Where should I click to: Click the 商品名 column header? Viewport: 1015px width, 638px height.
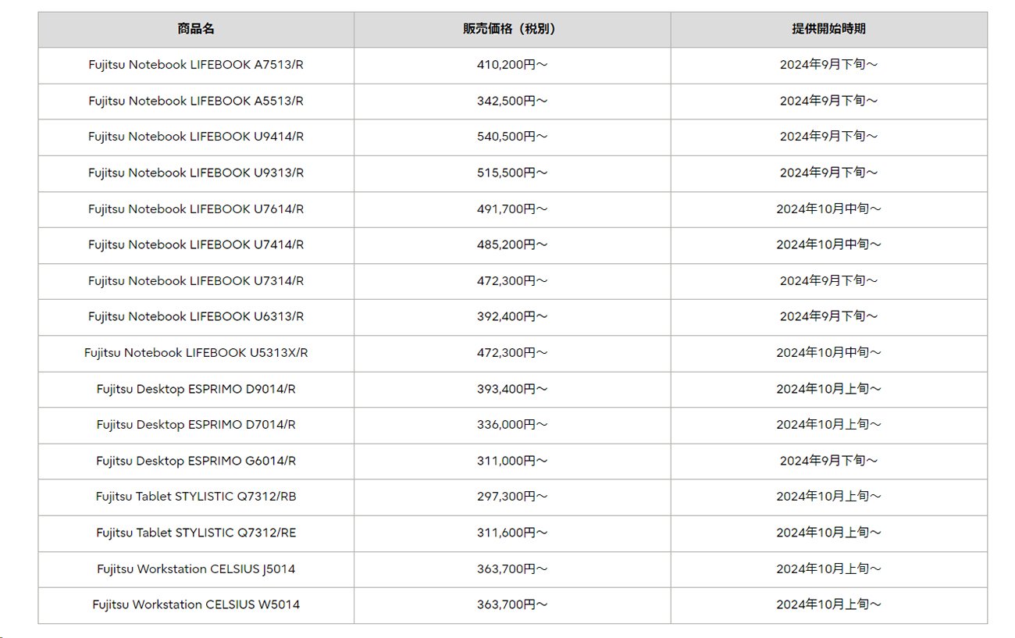(196, 29)
